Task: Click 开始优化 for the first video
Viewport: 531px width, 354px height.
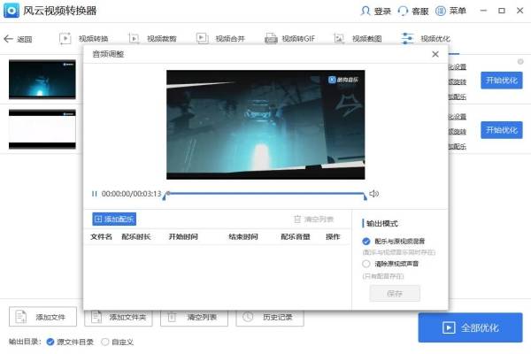Action: pyautogui.click(x=502, y=81)
